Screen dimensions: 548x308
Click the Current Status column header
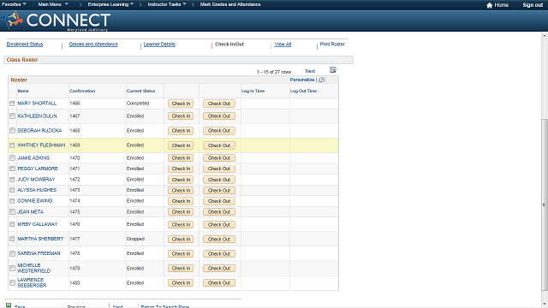[140, 91]
